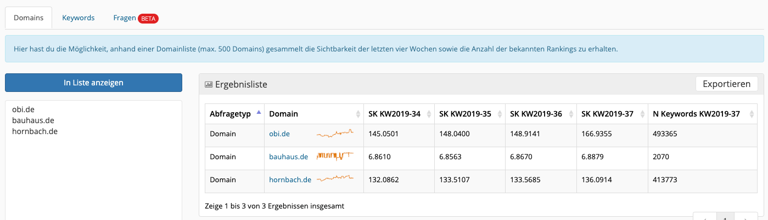Sort the Domain column via its arrows

tap(358, 114)
